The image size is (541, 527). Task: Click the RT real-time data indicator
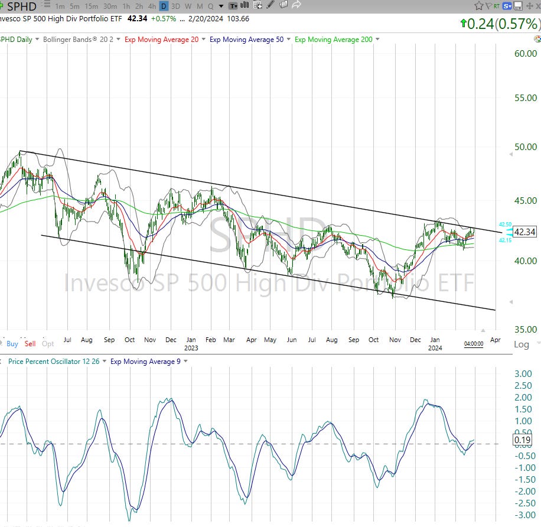click(497, 6)
